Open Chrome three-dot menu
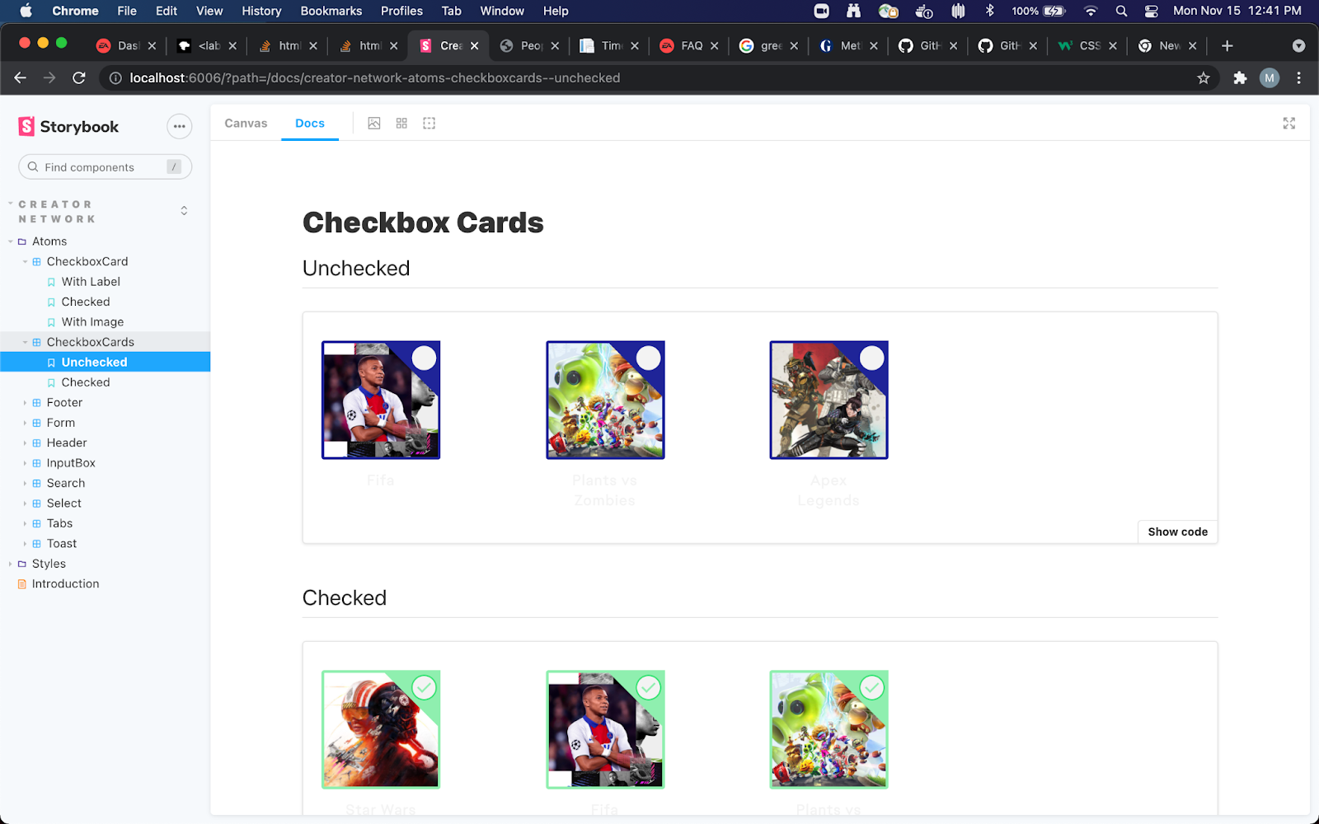The width and height of the screenshot is (1319, 824). (x=1299, y=77)
